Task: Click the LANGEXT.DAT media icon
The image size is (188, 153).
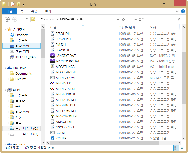Action: [53, 56]
